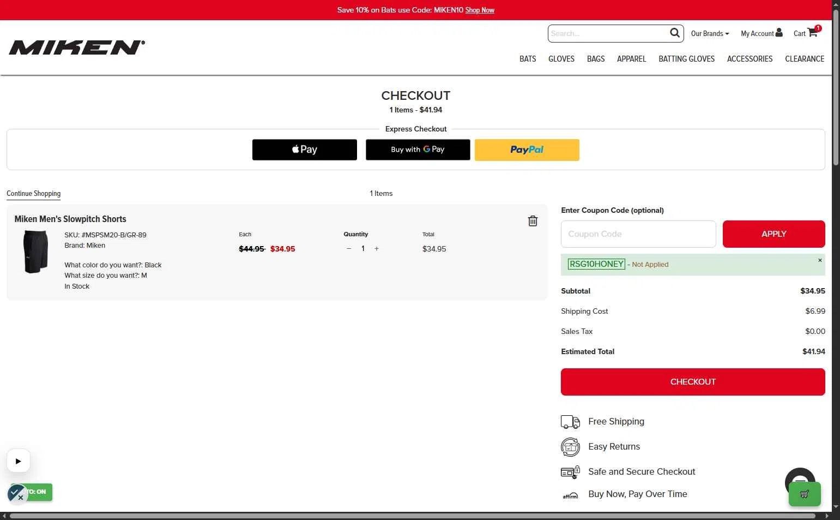Screen dimensions: 840x520
Task: Click the vertical scrollbar up arrow
Action: [836, 4]
